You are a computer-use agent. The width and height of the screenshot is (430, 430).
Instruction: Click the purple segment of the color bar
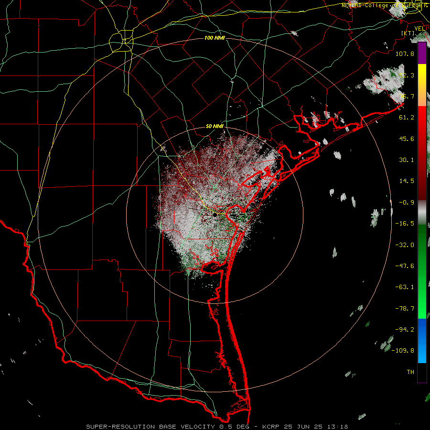422,53
